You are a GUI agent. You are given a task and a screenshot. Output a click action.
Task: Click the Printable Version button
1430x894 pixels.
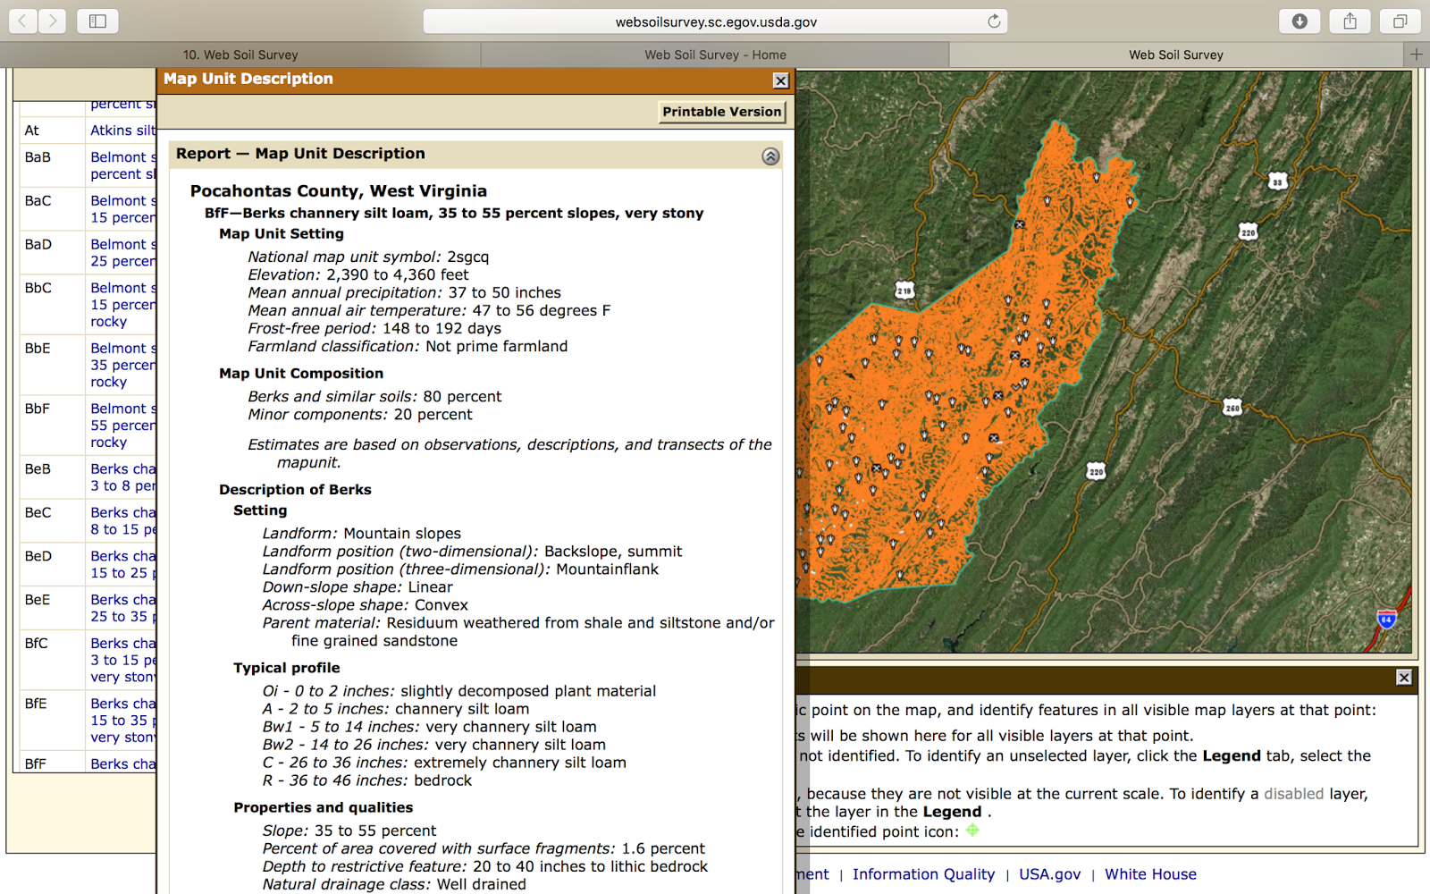tap(721, 112)
